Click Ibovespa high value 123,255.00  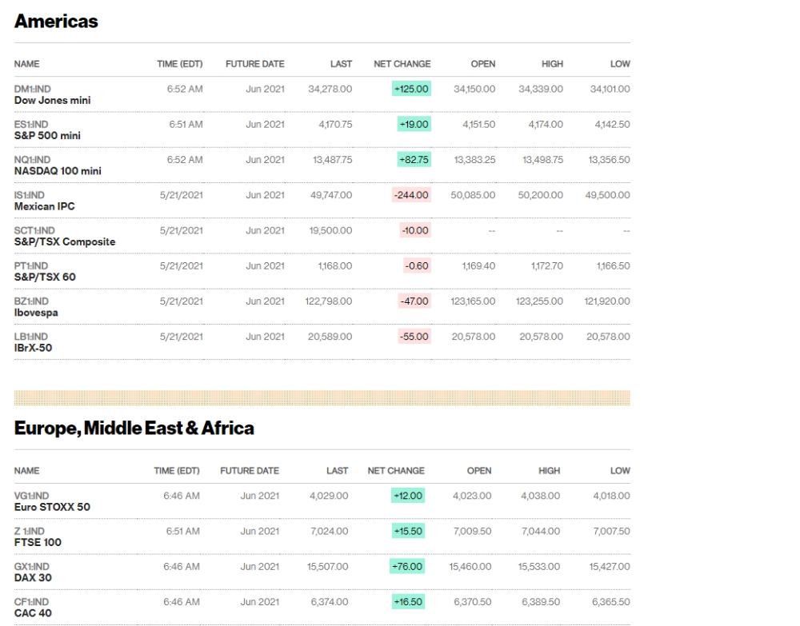click(540, 301)
